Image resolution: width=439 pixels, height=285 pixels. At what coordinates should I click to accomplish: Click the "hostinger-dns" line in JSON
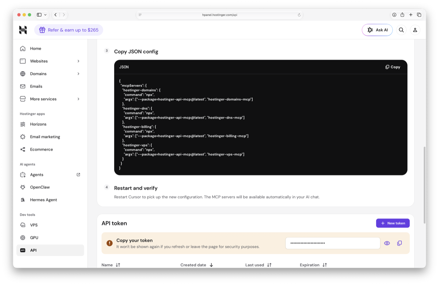pyautogui.click(x=137, y=108)
